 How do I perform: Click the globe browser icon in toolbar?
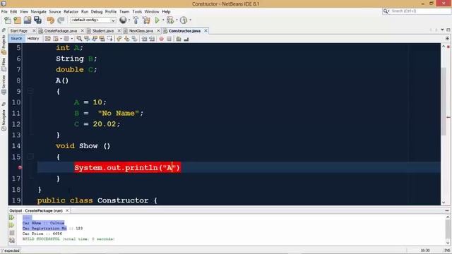tap(123, 20)
